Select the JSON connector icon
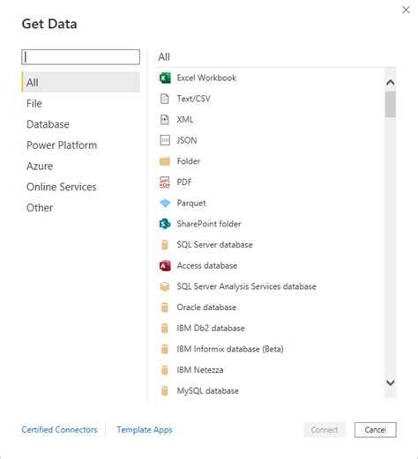The image size is (418, 459). pyautogui.click(x=165, y=140)
